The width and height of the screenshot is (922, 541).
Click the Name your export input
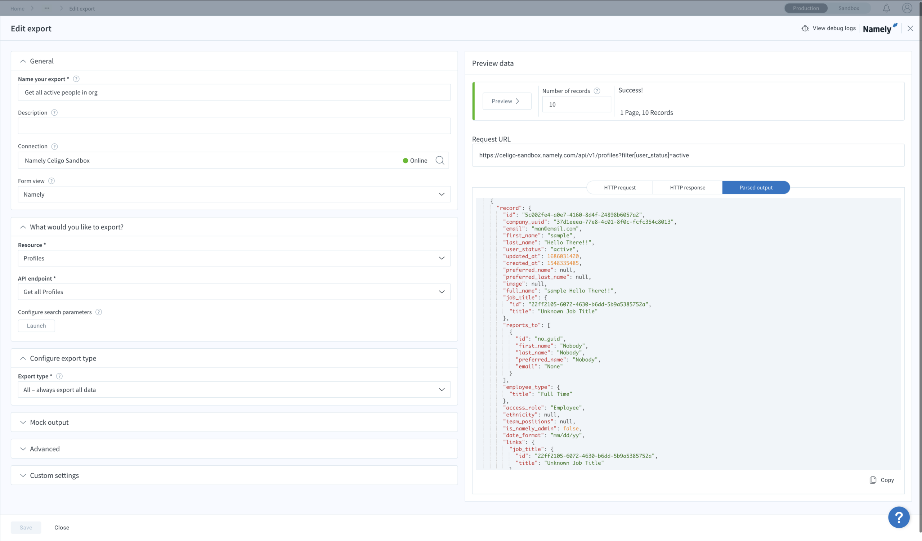234,93
